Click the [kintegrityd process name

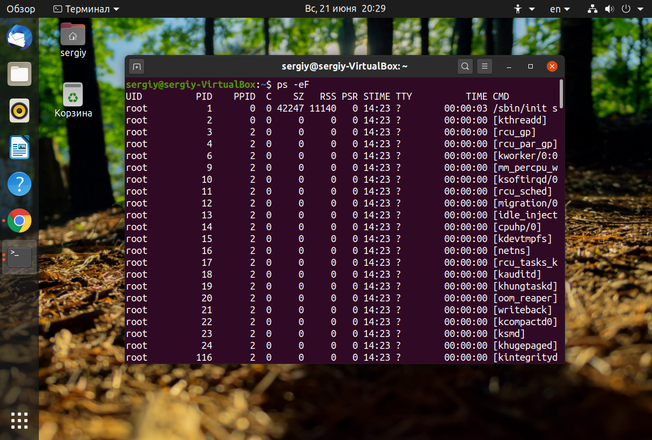[x=525, y=357]
